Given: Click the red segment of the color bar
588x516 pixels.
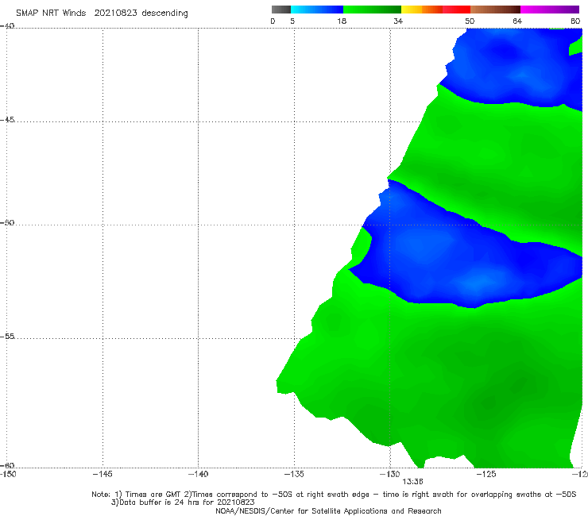Looking at the screenshot, I should [x=456, y=10].
